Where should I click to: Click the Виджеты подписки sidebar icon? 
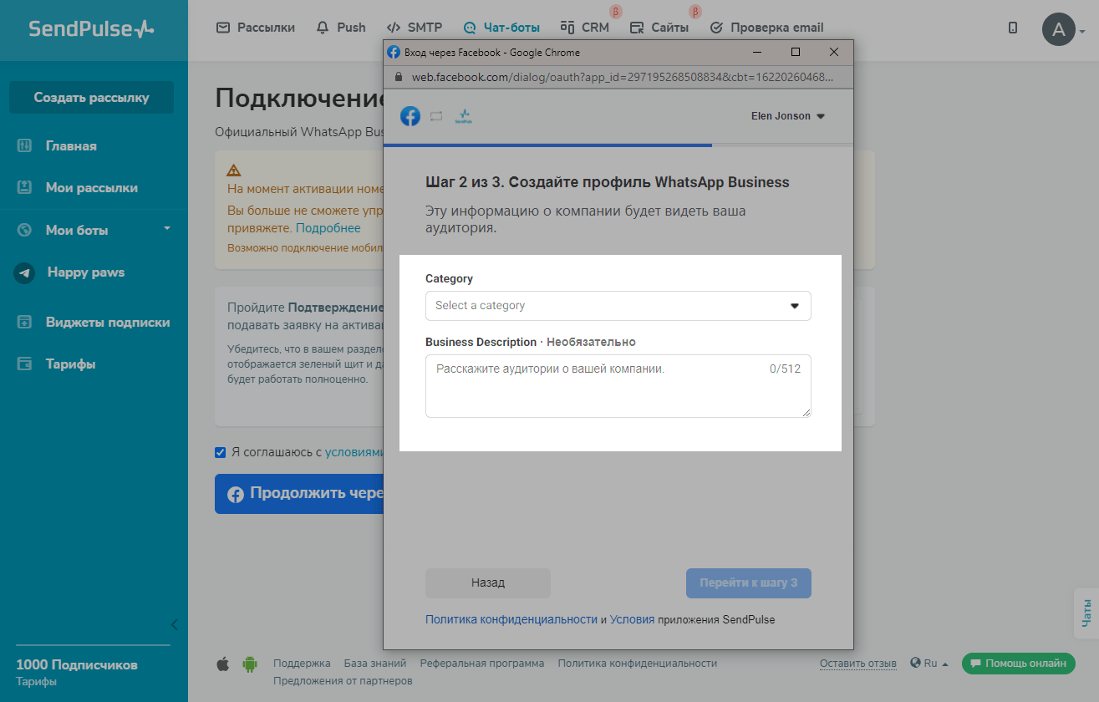pyautogui.click(x=24, y=323)
